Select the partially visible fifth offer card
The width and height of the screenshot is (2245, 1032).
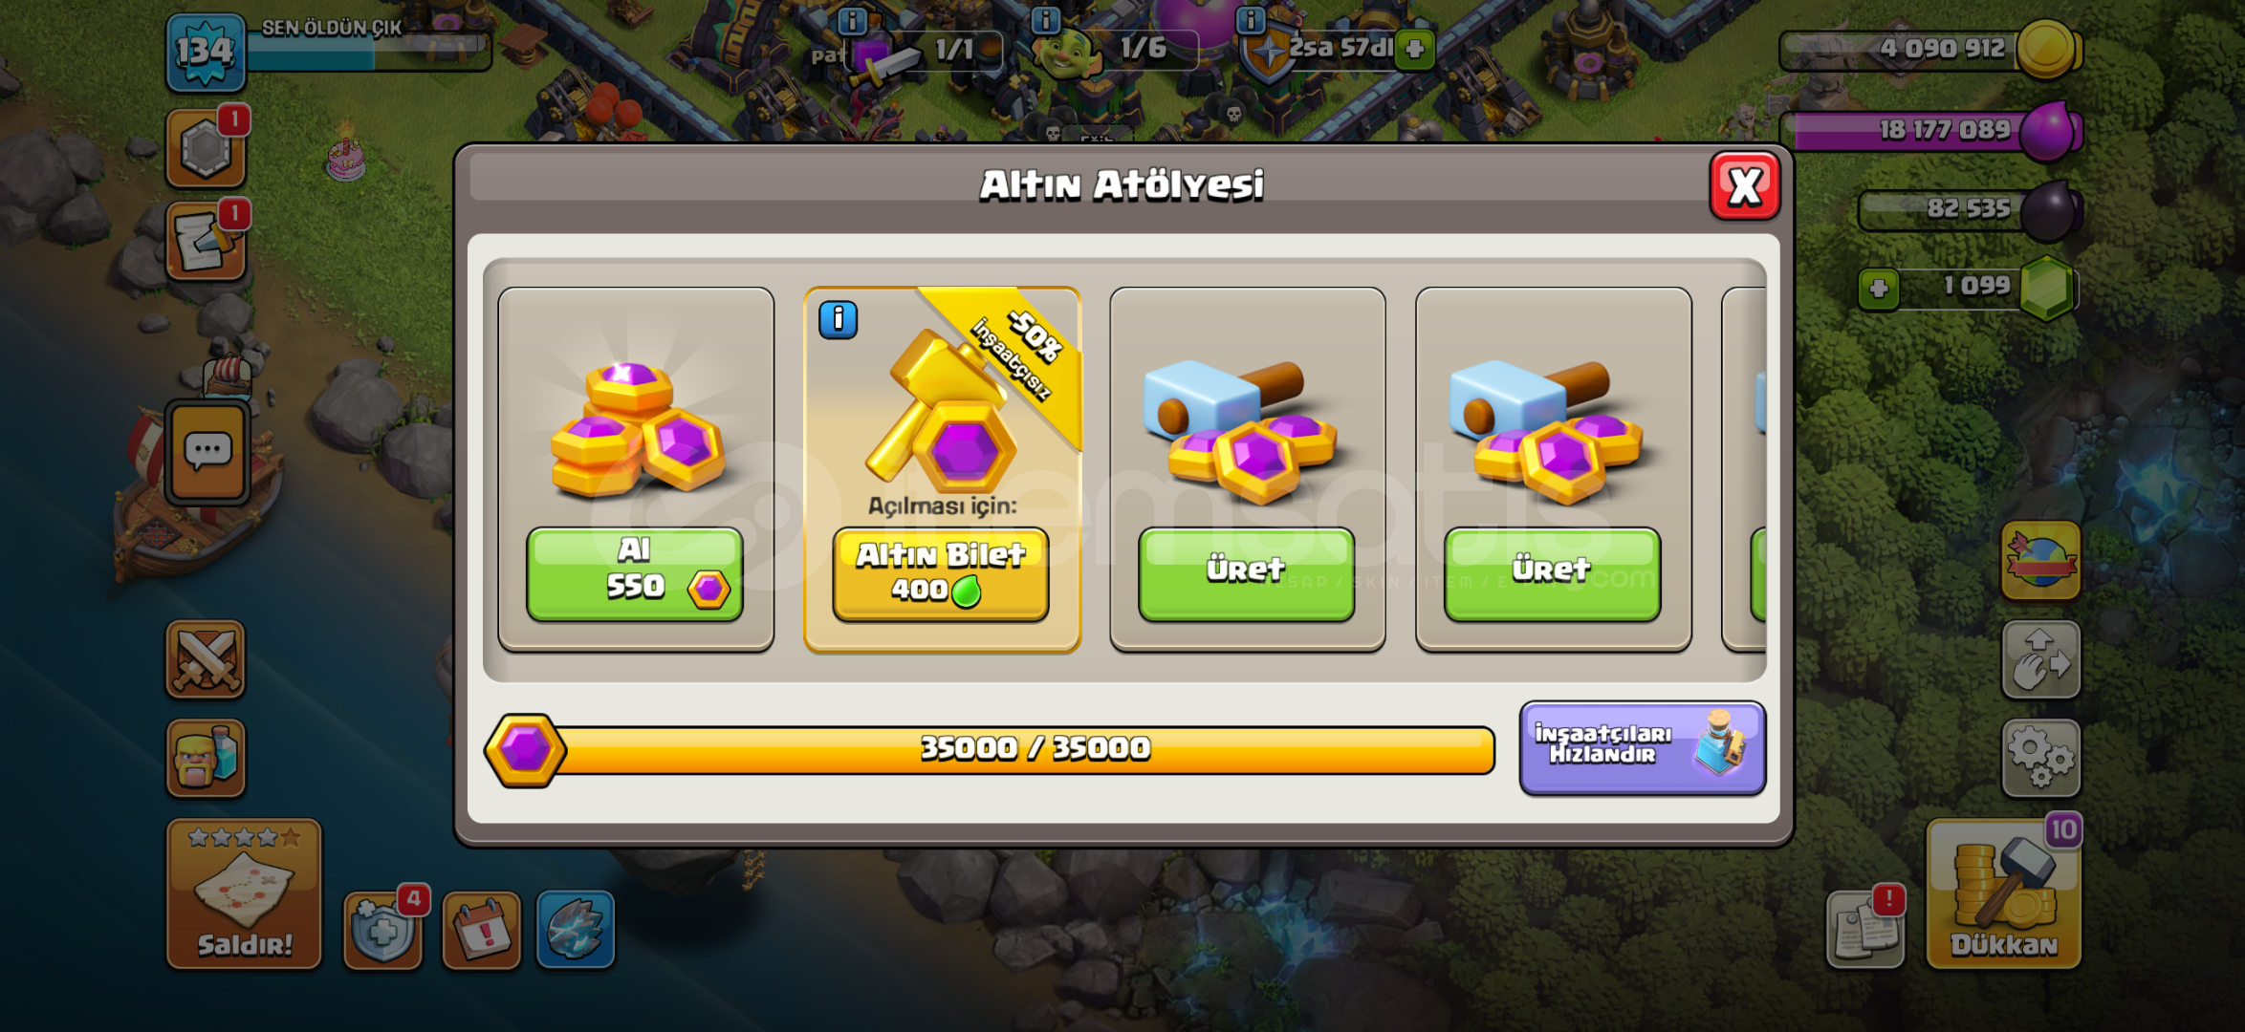1745,468
